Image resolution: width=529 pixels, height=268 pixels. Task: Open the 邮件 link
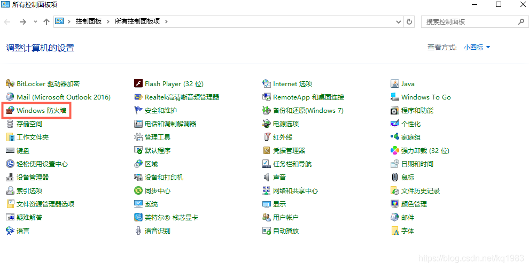[x=408, y=217]
